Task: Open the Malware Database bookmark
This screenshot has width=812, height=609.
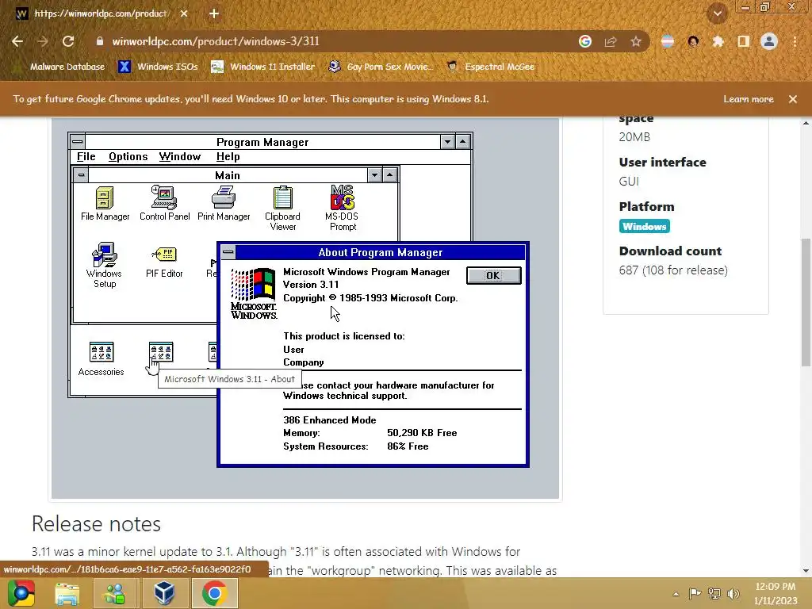Action: click(x=60, y=67)
